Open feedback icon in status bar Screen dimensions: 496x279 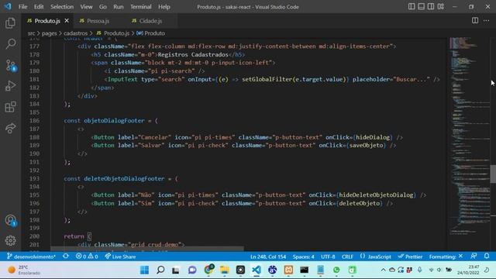[x=474, y=257]
